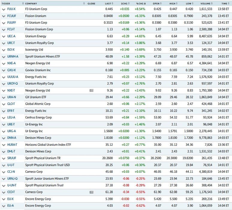Expand the FUU-X row chevron
The height and width of the screenshot is (210, 232).
[4, 9]
